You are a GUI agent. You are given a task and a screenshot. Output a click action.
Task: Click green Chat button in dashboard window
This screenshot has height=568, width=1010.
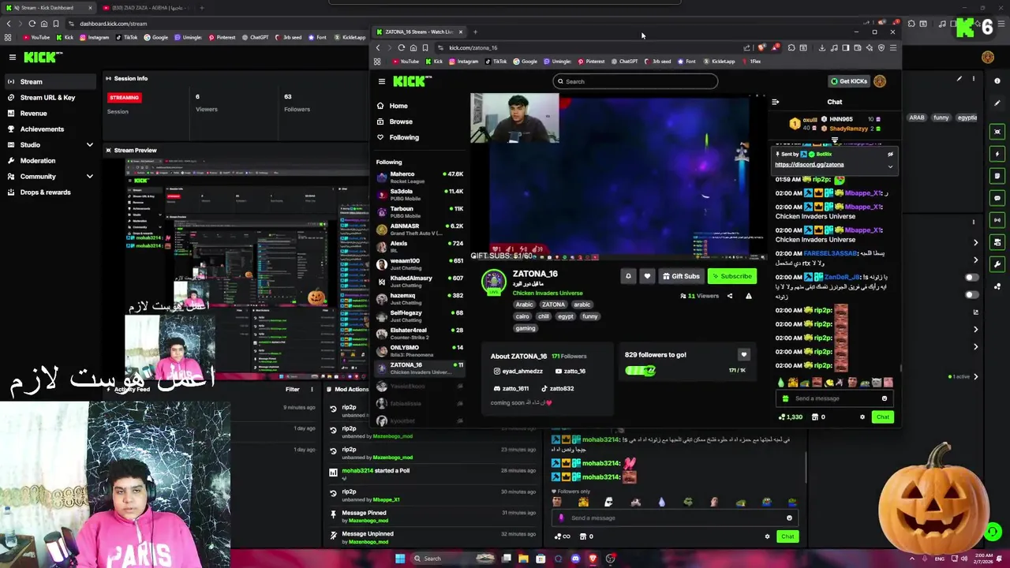coord(787,536)
